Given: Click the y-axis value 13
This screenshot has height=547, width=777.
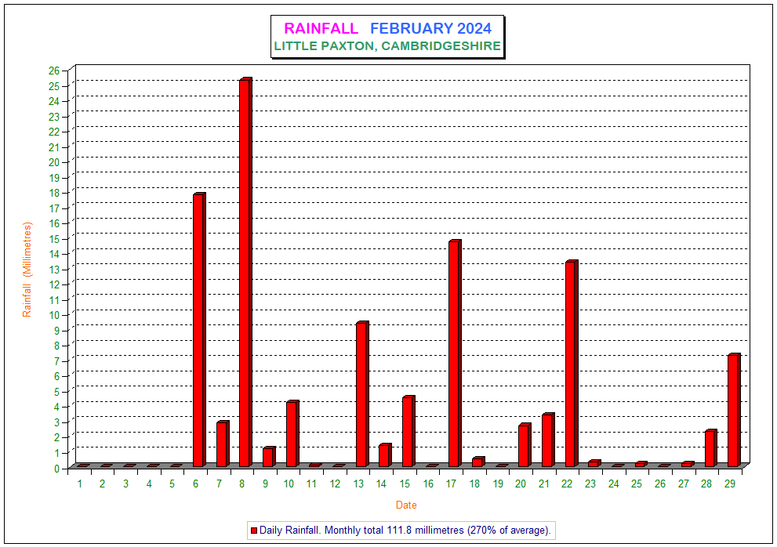Looking at the screenshot, I should click(54, 270).
